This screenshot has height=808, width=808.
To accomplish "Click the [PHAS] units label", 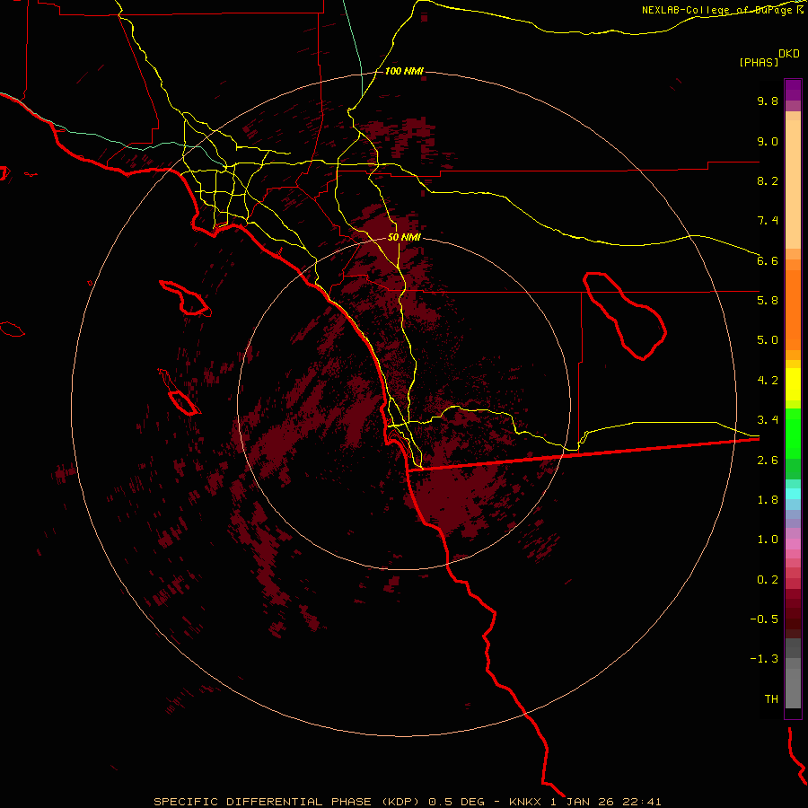I will coord(759,63).
